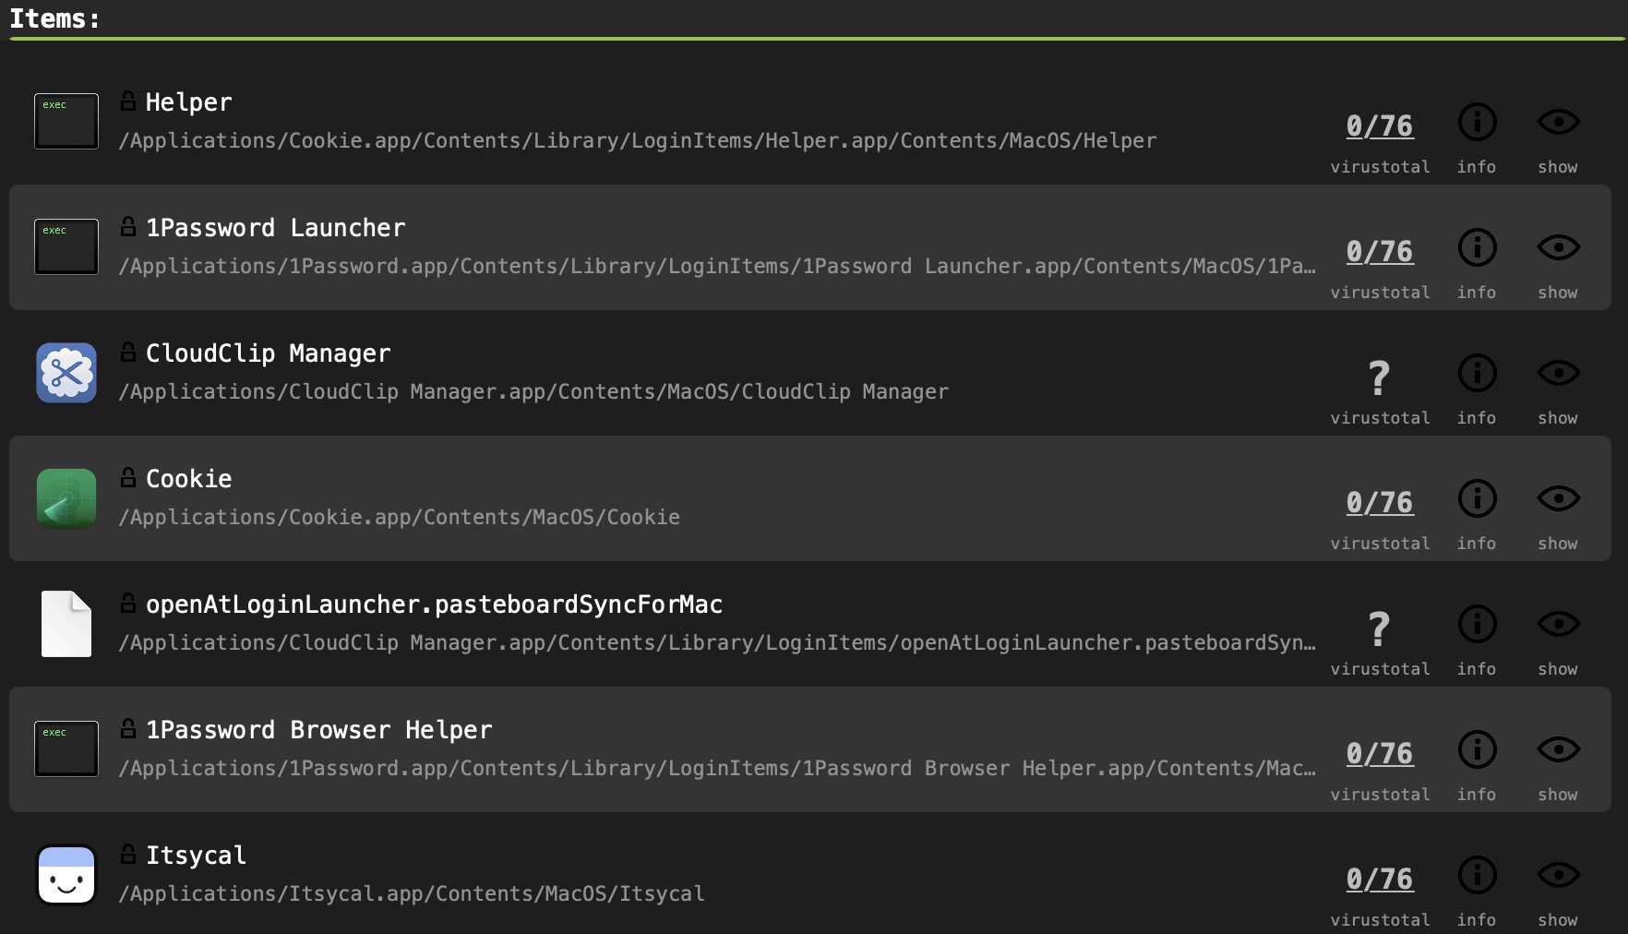Click the Helper.app LoginItems file path

[x=638, y=140]
